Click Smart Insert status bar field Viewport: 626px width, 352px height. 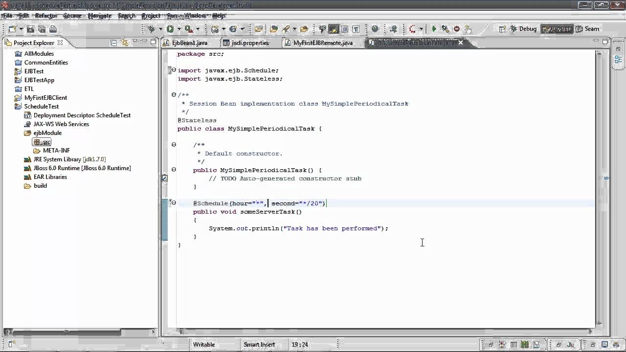click(x=259, y=345)
